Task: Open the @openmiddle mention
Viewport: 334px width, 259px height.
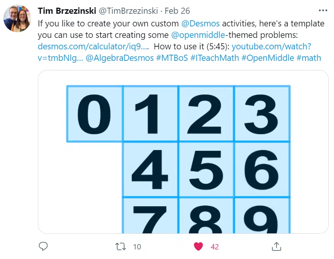Action: coord(198,35)
